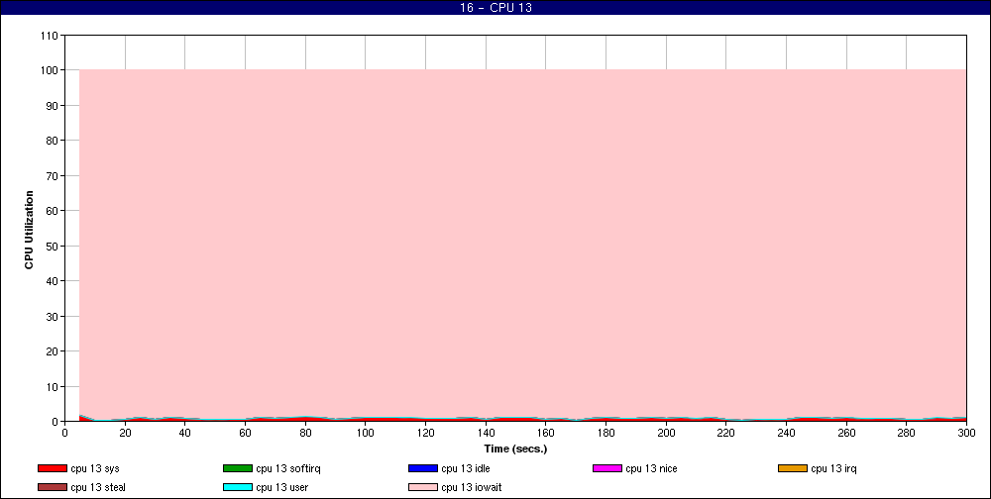Select the 'cpu 13 iowait' legend label
Screen dimensions: 991x499
click(472, 488)
